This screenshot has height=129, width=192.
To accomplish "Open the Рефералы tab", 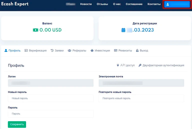I will click(x=77, y=50).
